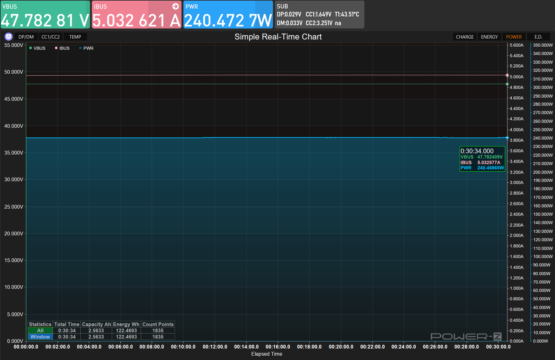This screenshot has width=555, height=360.
Task: Click the CC1:1.649V reading
Action: [x=319, y=14]
